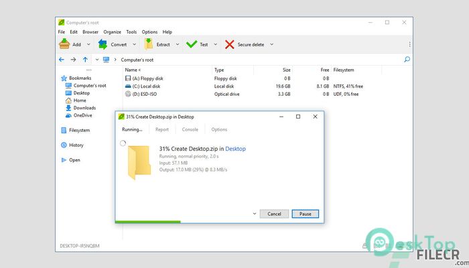Open the Options menu
469x268 pixels.
pyautogui.click(x=149, y=31)
